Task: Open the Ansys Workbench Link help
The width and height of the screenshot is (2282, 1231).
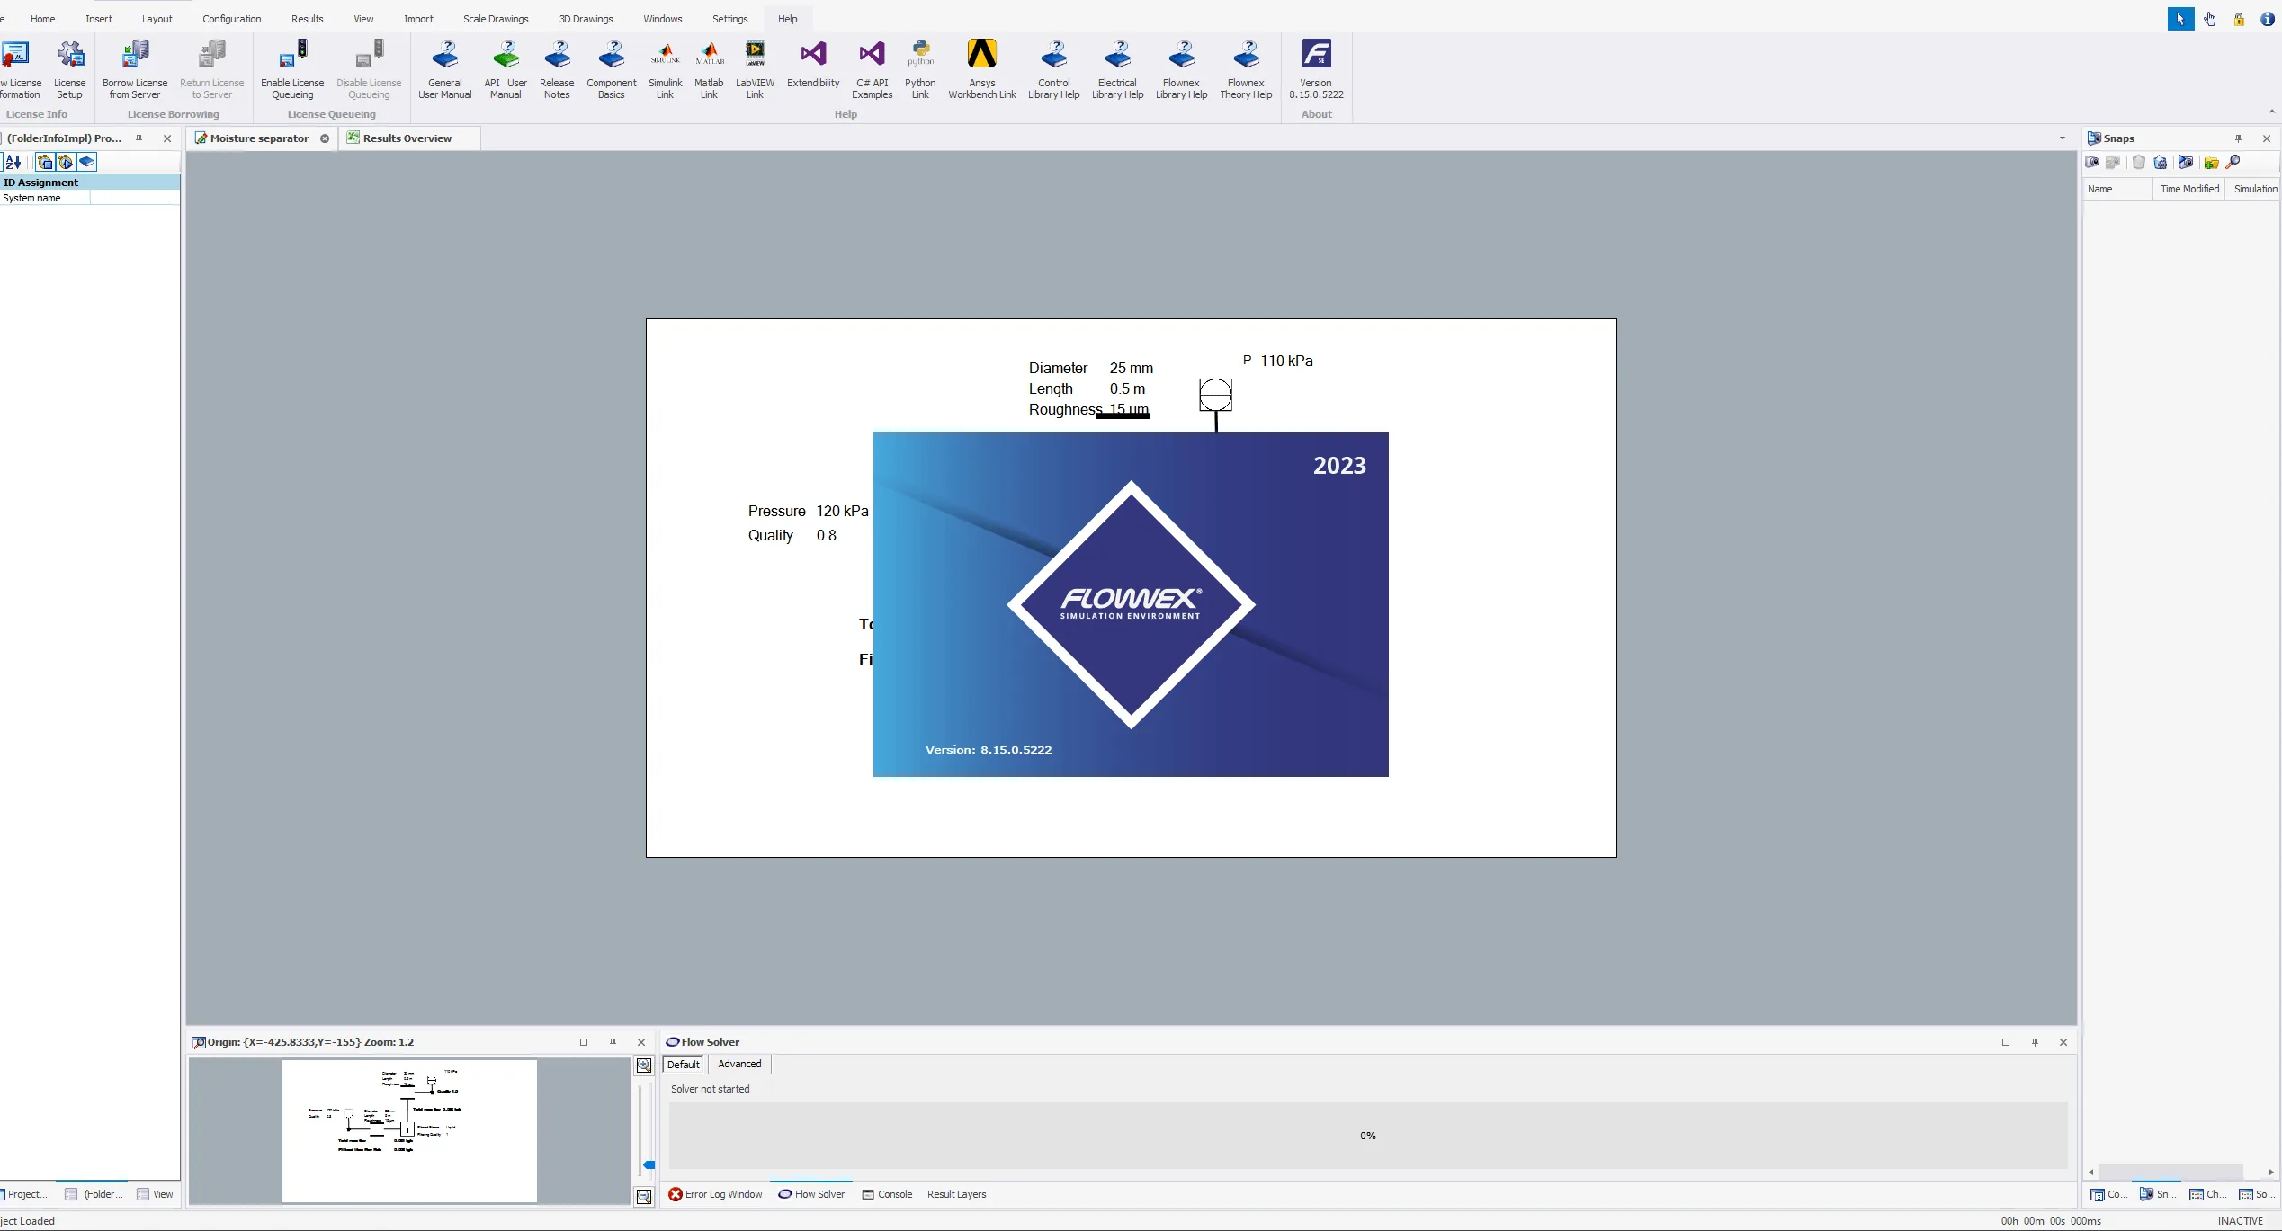Action: (x=981, y=69)
